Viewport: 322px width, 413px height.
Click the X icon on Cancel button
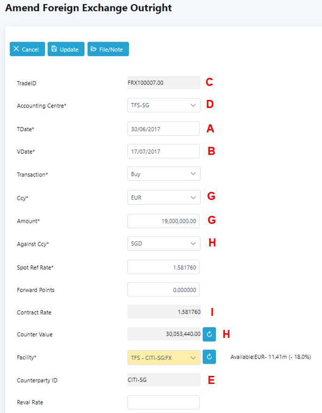(16, 49)
